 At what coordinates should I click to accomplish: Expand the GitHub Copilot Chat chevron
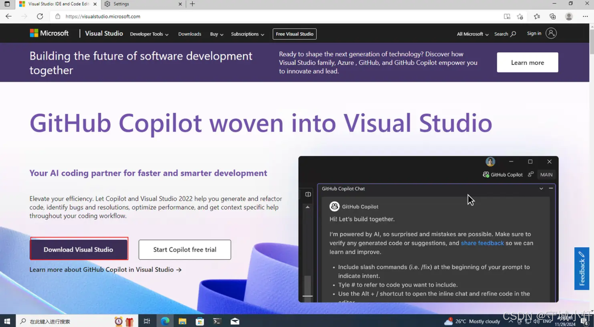click(x=541, y=188)
